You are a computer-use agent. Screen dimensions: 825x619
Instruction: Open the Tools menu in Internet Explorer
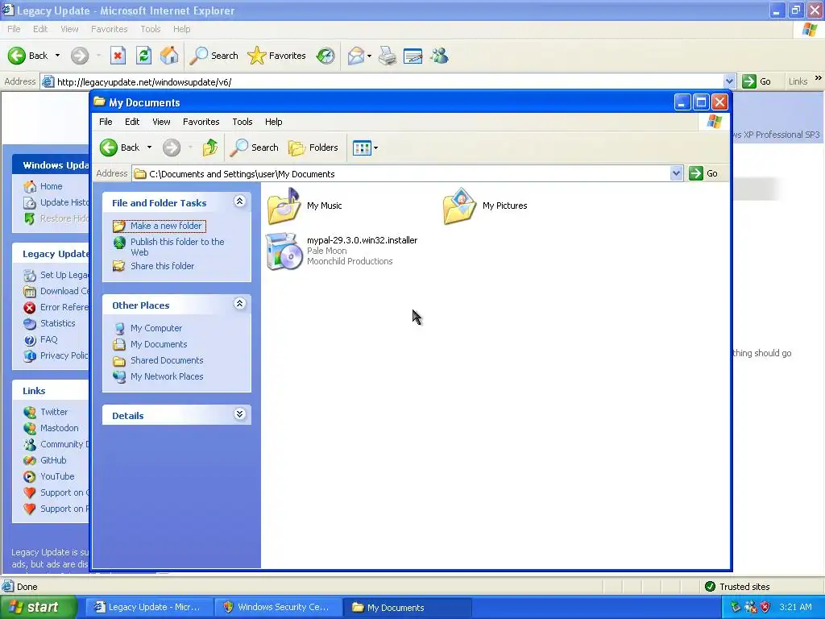(151, 29)
